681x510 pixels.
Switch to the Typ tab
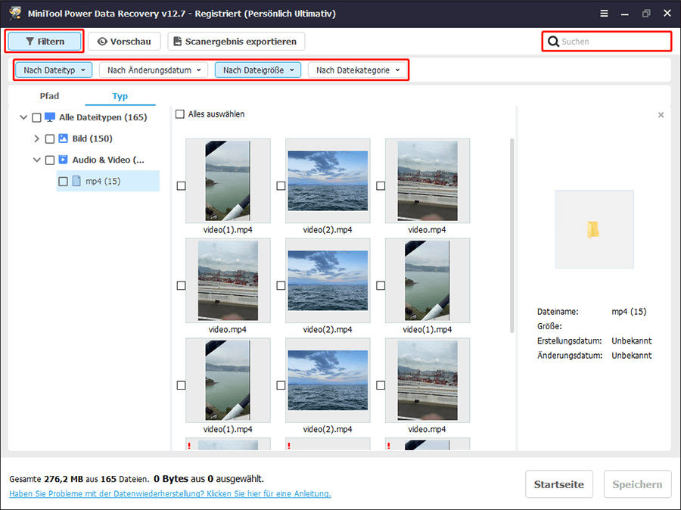[x=120, y=96]
